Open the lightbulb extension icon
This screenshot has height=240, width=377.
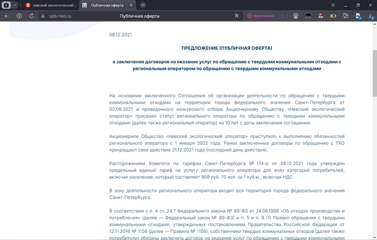point(296,16)
